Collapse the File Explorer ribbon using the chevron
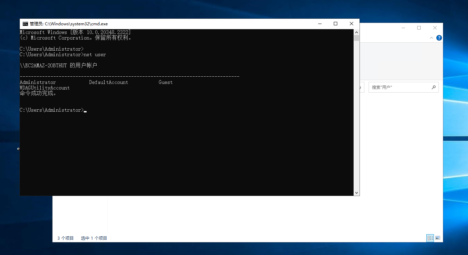Screen dimensions: 468x255 click(x=431, y=38)
